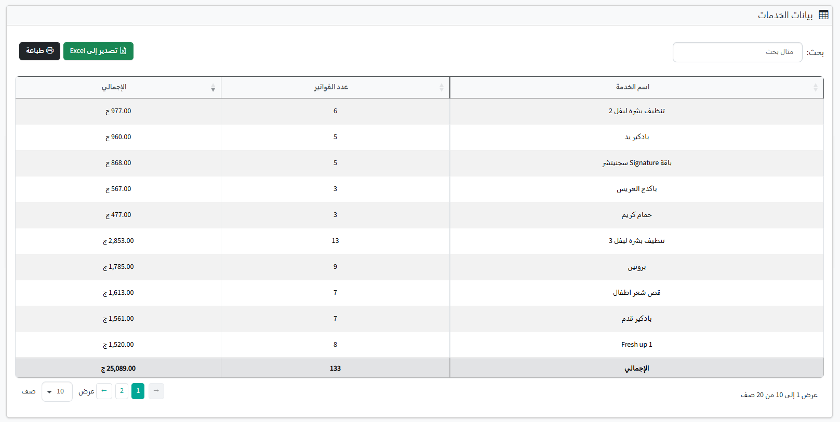This screenshot has height=422, width=840.
Task: Click the table grid icon beside بيانات الخدمات
Action: (823, 15)
